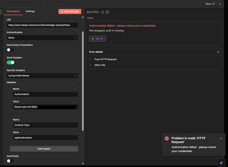Open the Specify Headers dropdown
The image size is (228, 167).
[42, 75]
